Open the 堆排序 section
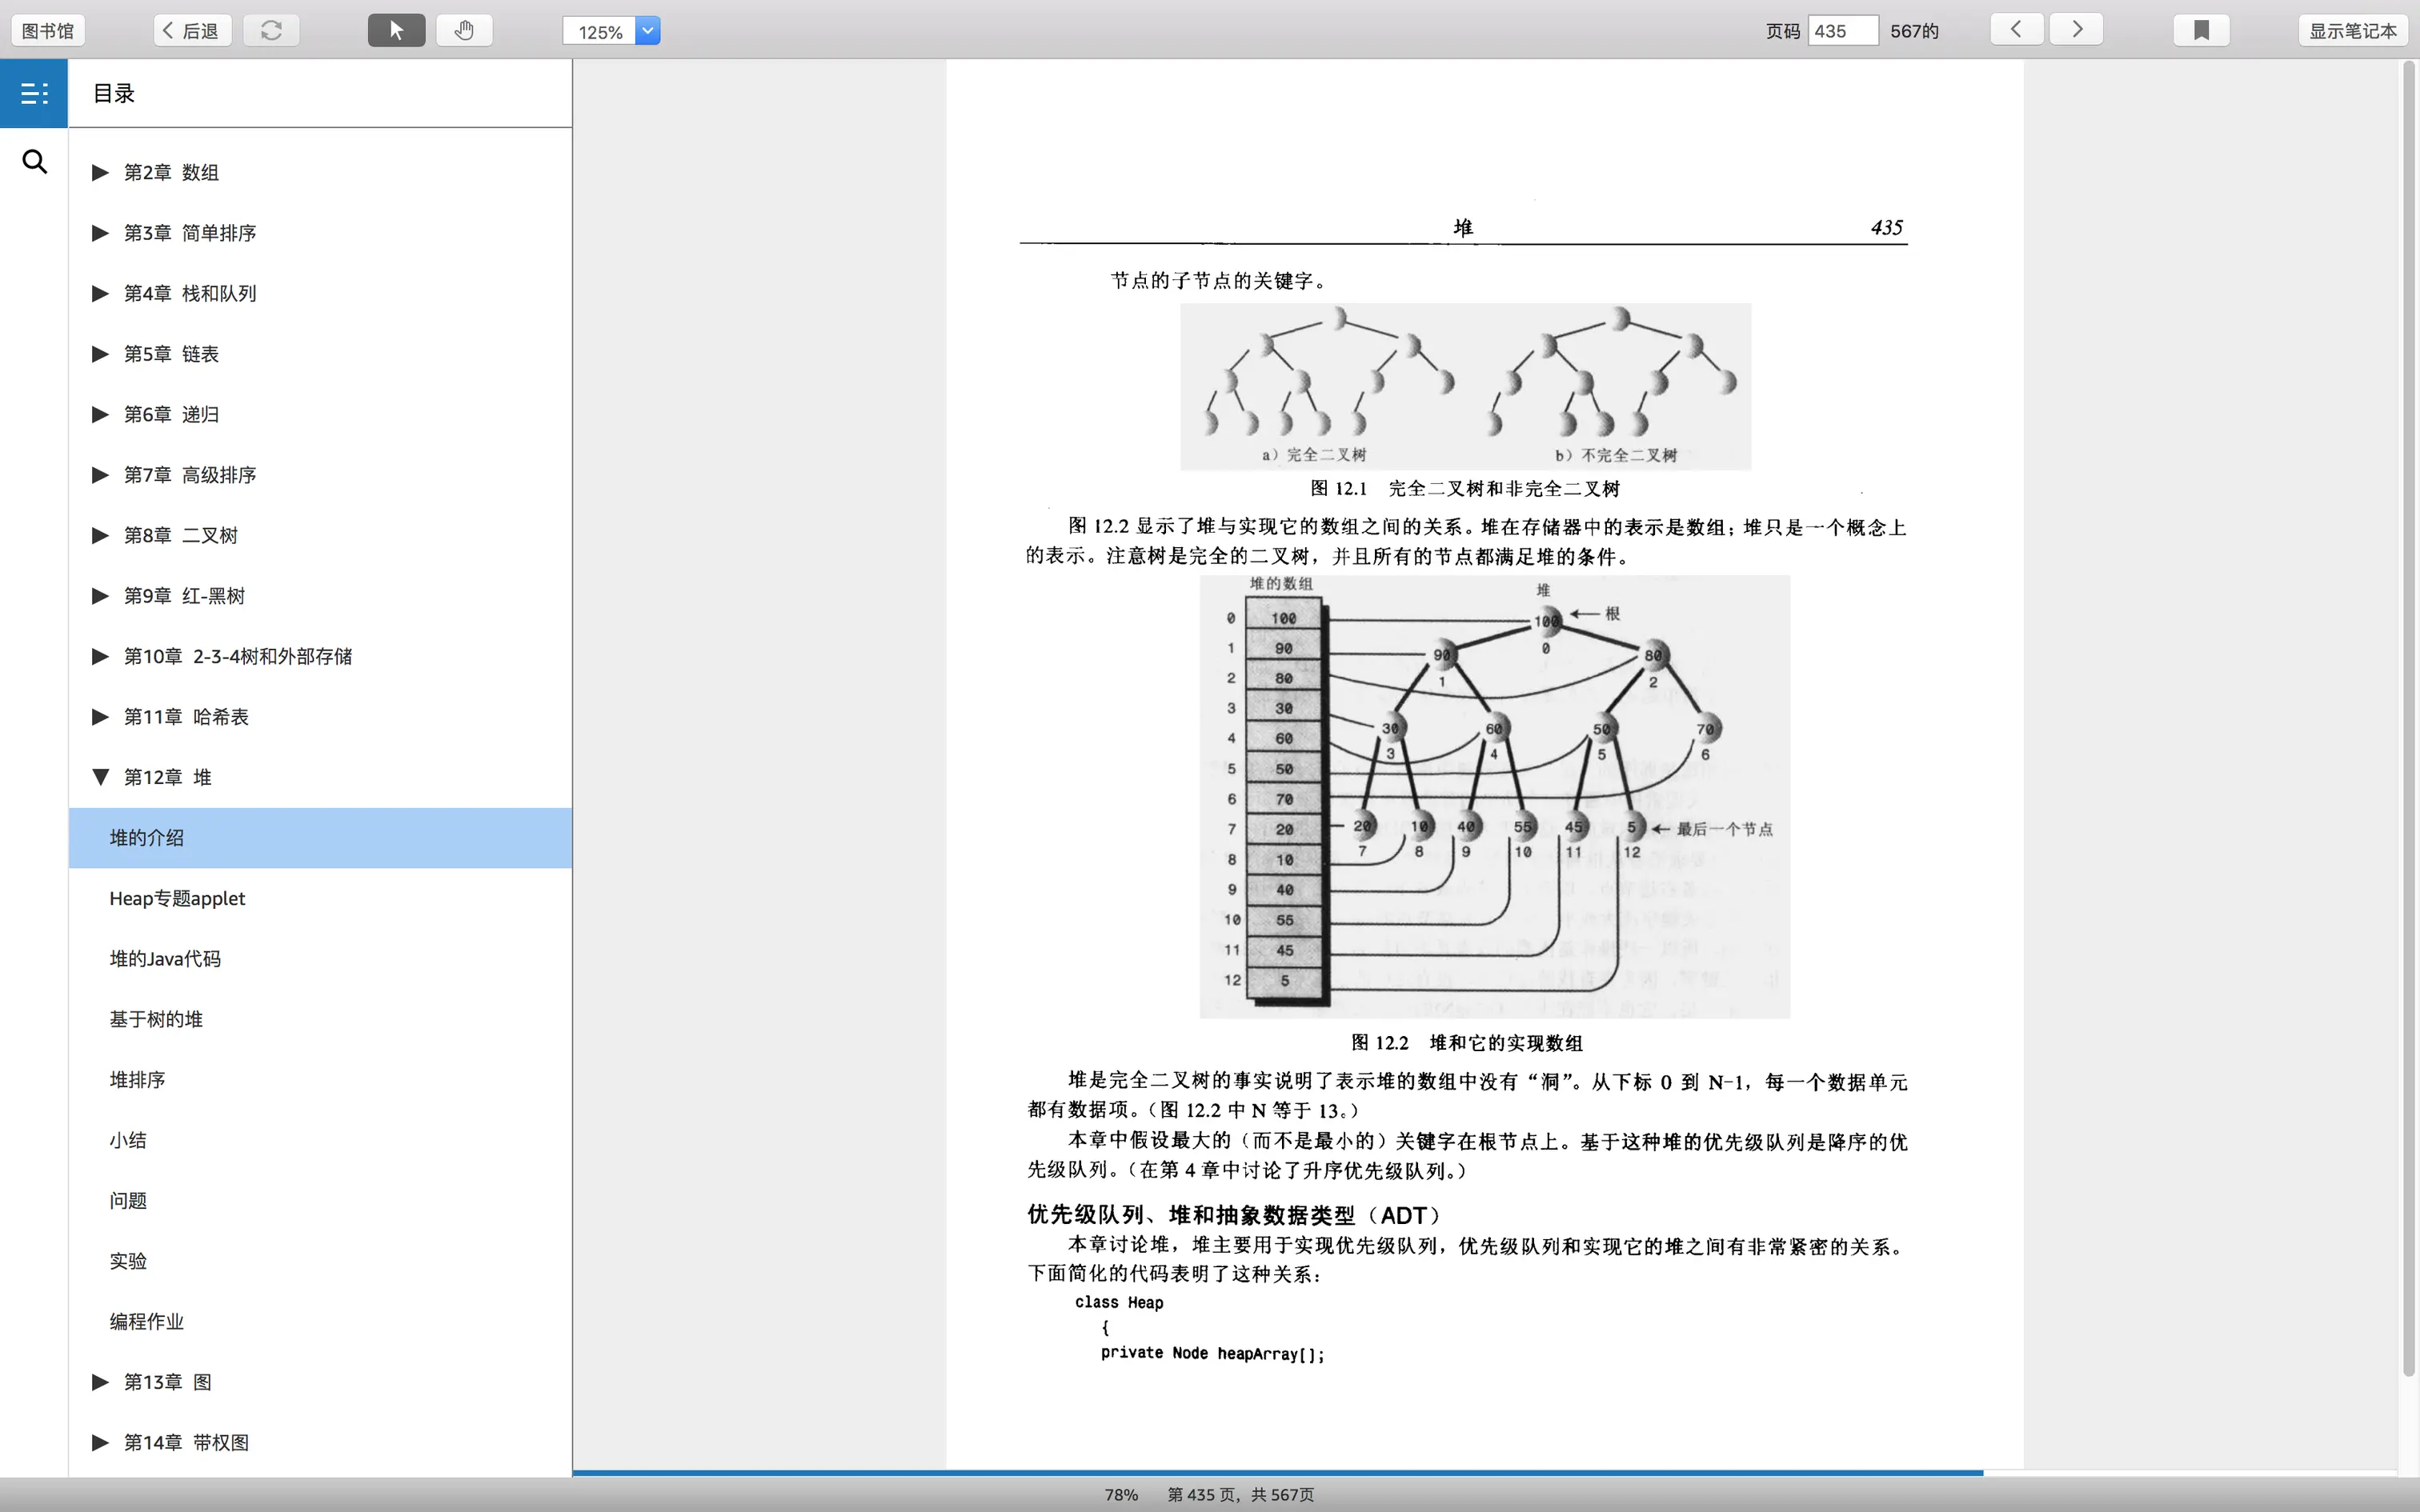 point(137,1079)
